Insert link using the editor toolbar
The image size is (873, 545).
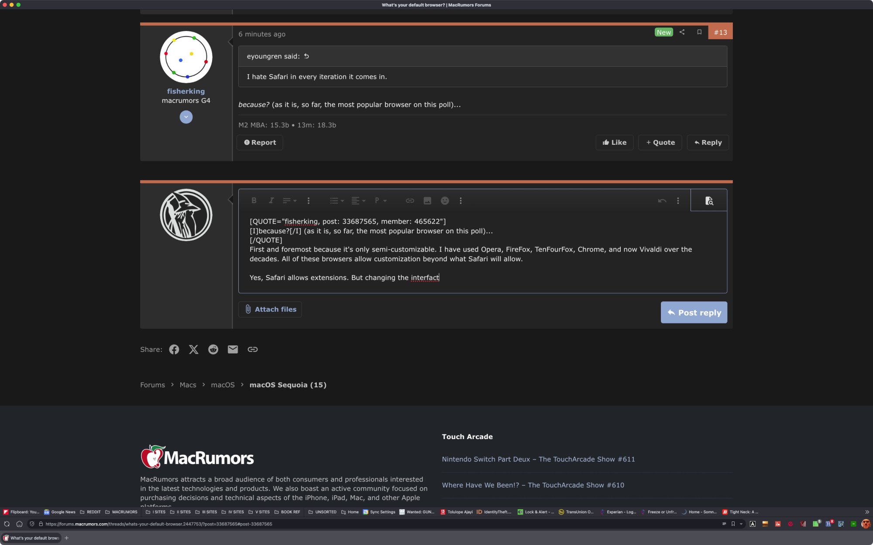(x=409, y=201)
